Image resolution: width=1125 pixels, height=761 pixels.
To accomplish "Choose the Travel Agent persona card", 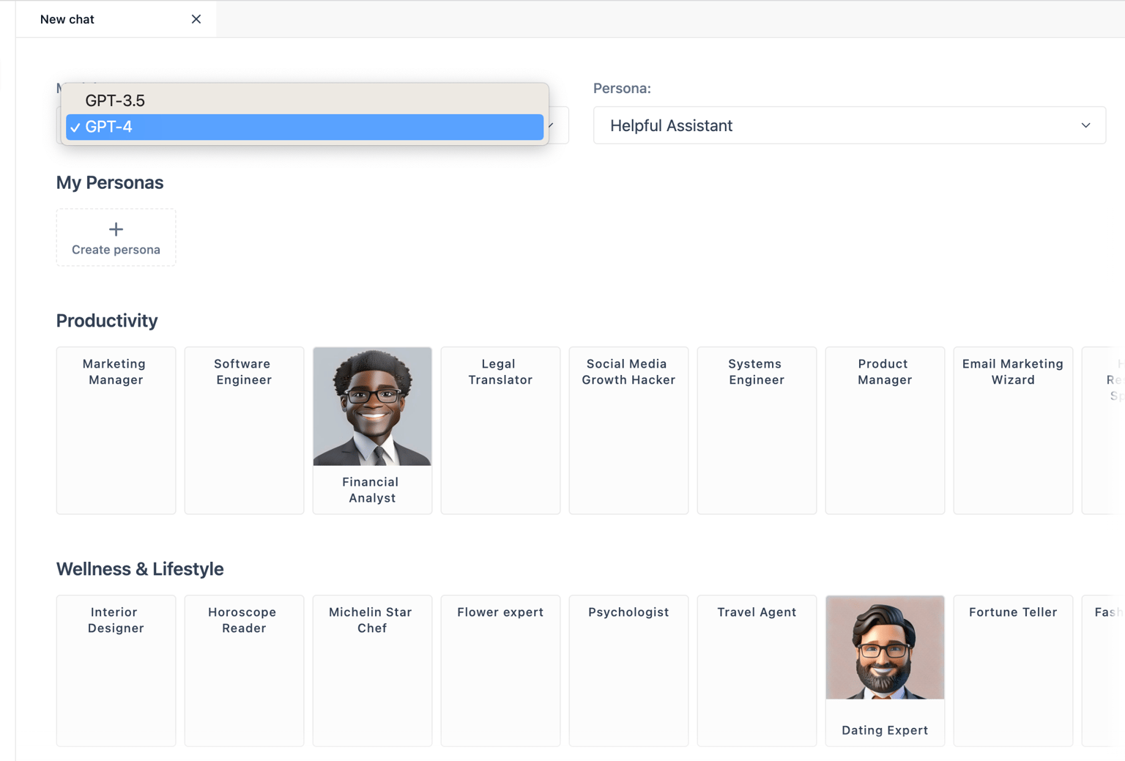I will (x=757, y=671).
